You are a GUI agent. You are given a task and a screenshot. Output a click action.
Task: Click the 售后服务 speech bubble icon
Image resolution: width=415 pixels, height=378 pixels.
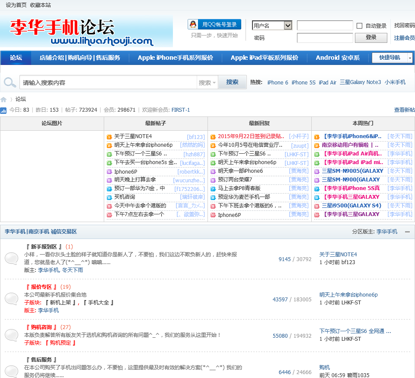[11, 372]
